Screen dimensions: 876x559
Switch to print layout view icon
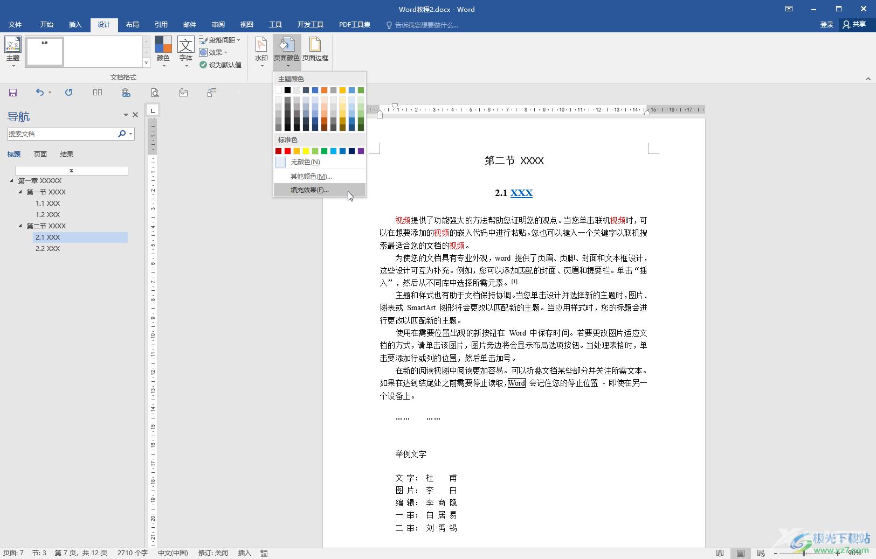point(741,553)
